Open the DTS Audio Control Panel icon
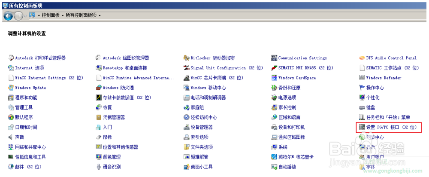This screenshot has width=429, height=177. tap(362, 58)
